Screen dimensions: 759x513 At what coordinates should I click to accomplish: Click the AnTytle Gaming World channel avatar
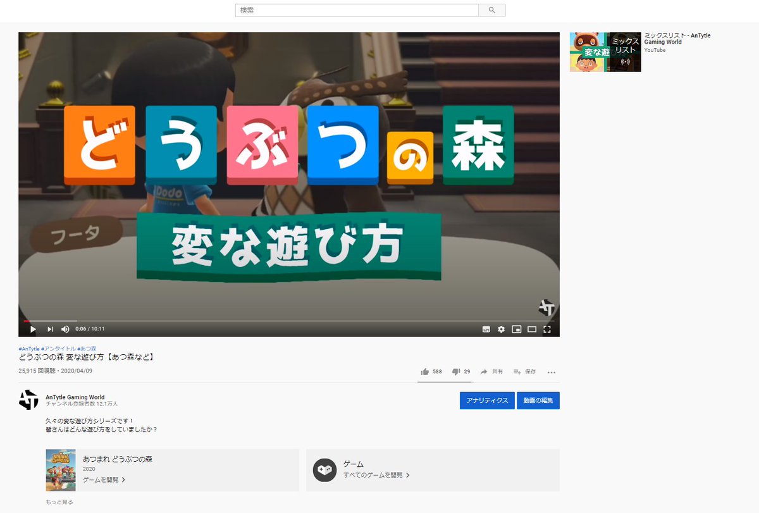pos(28,400)
